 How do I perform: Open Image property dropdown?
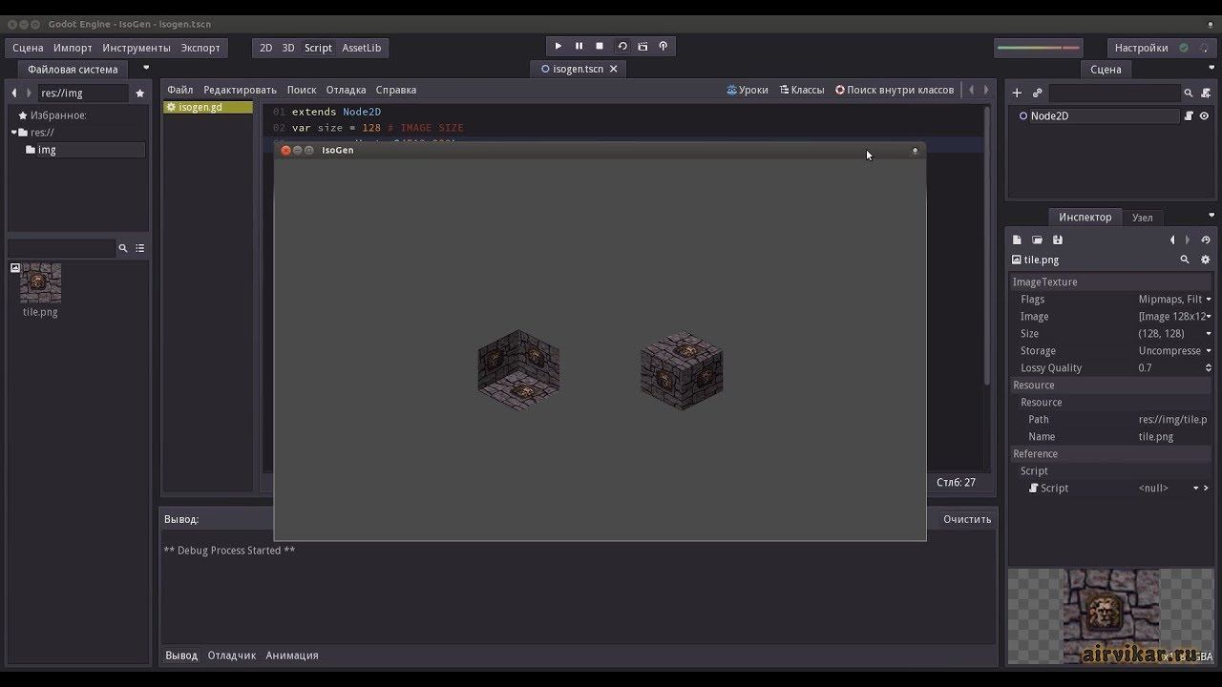(x=1174, y=317)
